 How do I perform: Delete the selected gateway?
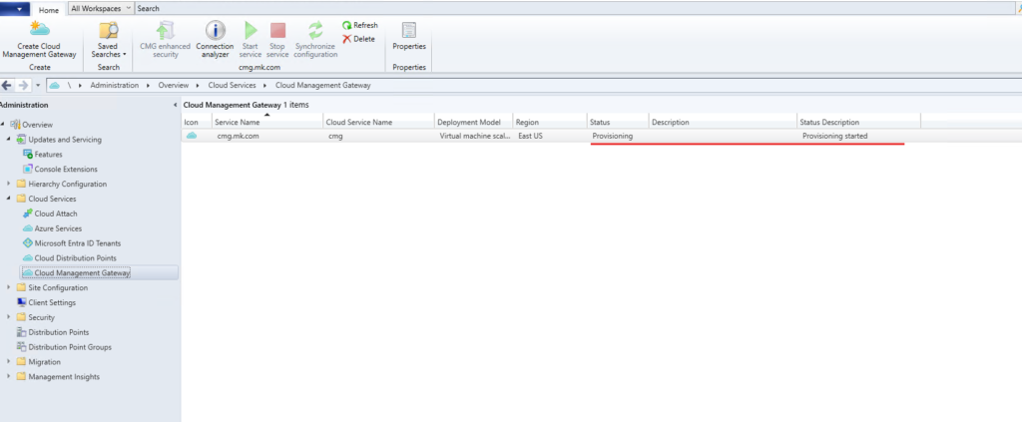[x=359, y=39]
